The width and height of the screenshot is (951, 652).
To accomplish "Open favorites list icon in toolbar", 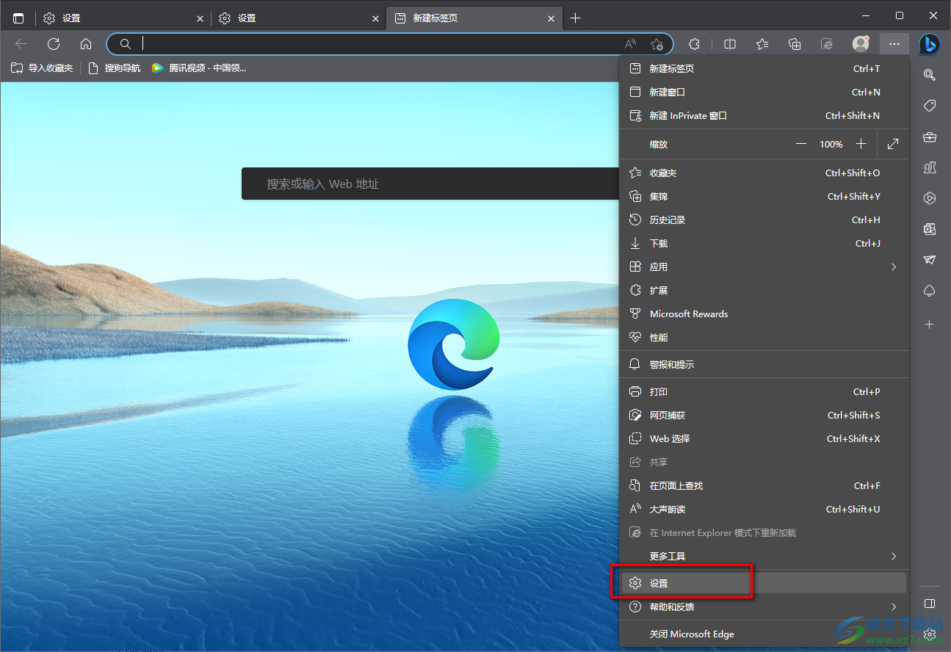I will pyautogui.click(x=762, y=44).
